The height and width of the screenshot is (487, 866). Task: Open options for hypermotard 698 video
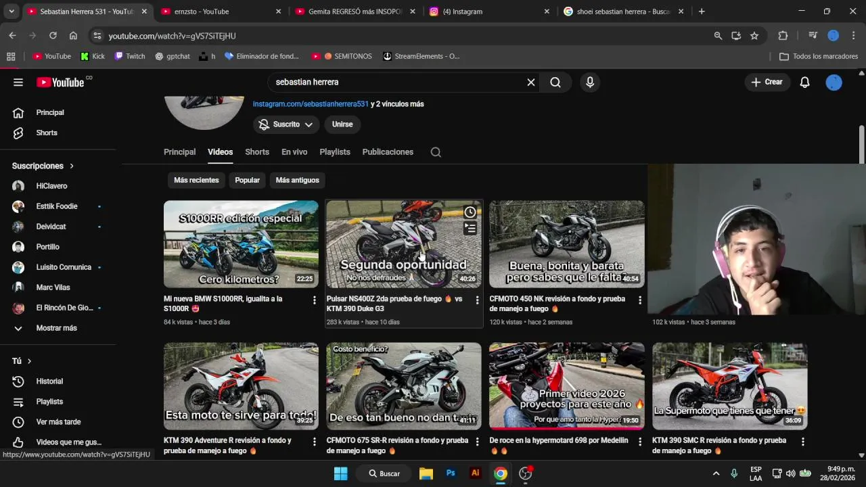[640, 442]
